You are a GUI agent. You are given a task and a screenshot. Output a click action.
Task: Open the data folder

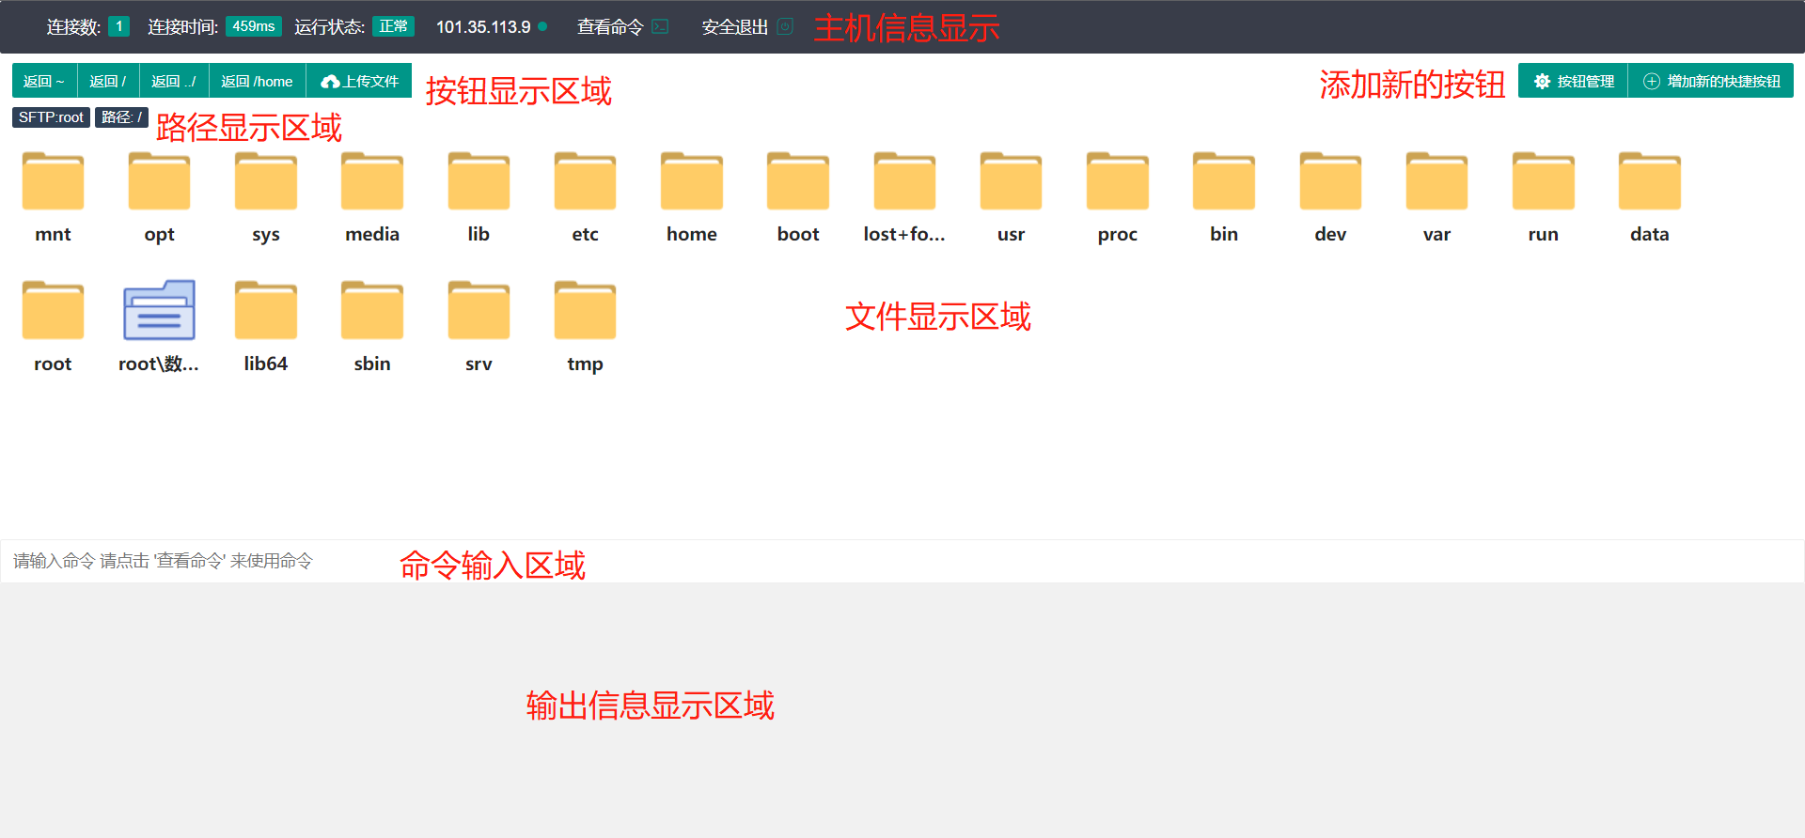click(x=1650, y=181)
